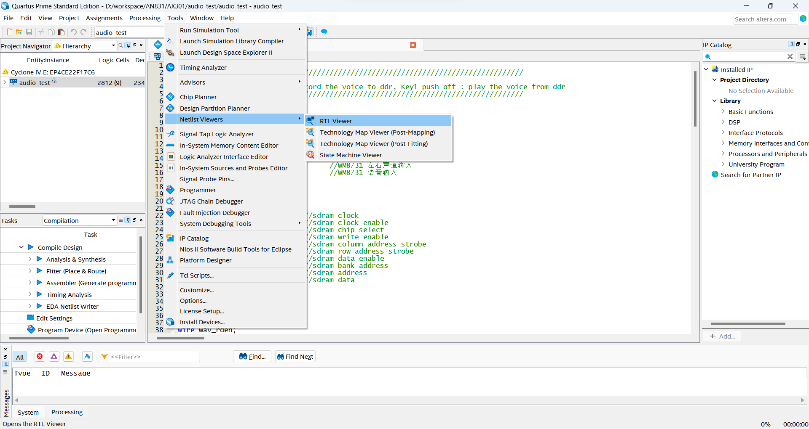This screenshot has width=809, height=429.
Task: Click the Timing Analyzer clock icon
Action: [170, 67]
